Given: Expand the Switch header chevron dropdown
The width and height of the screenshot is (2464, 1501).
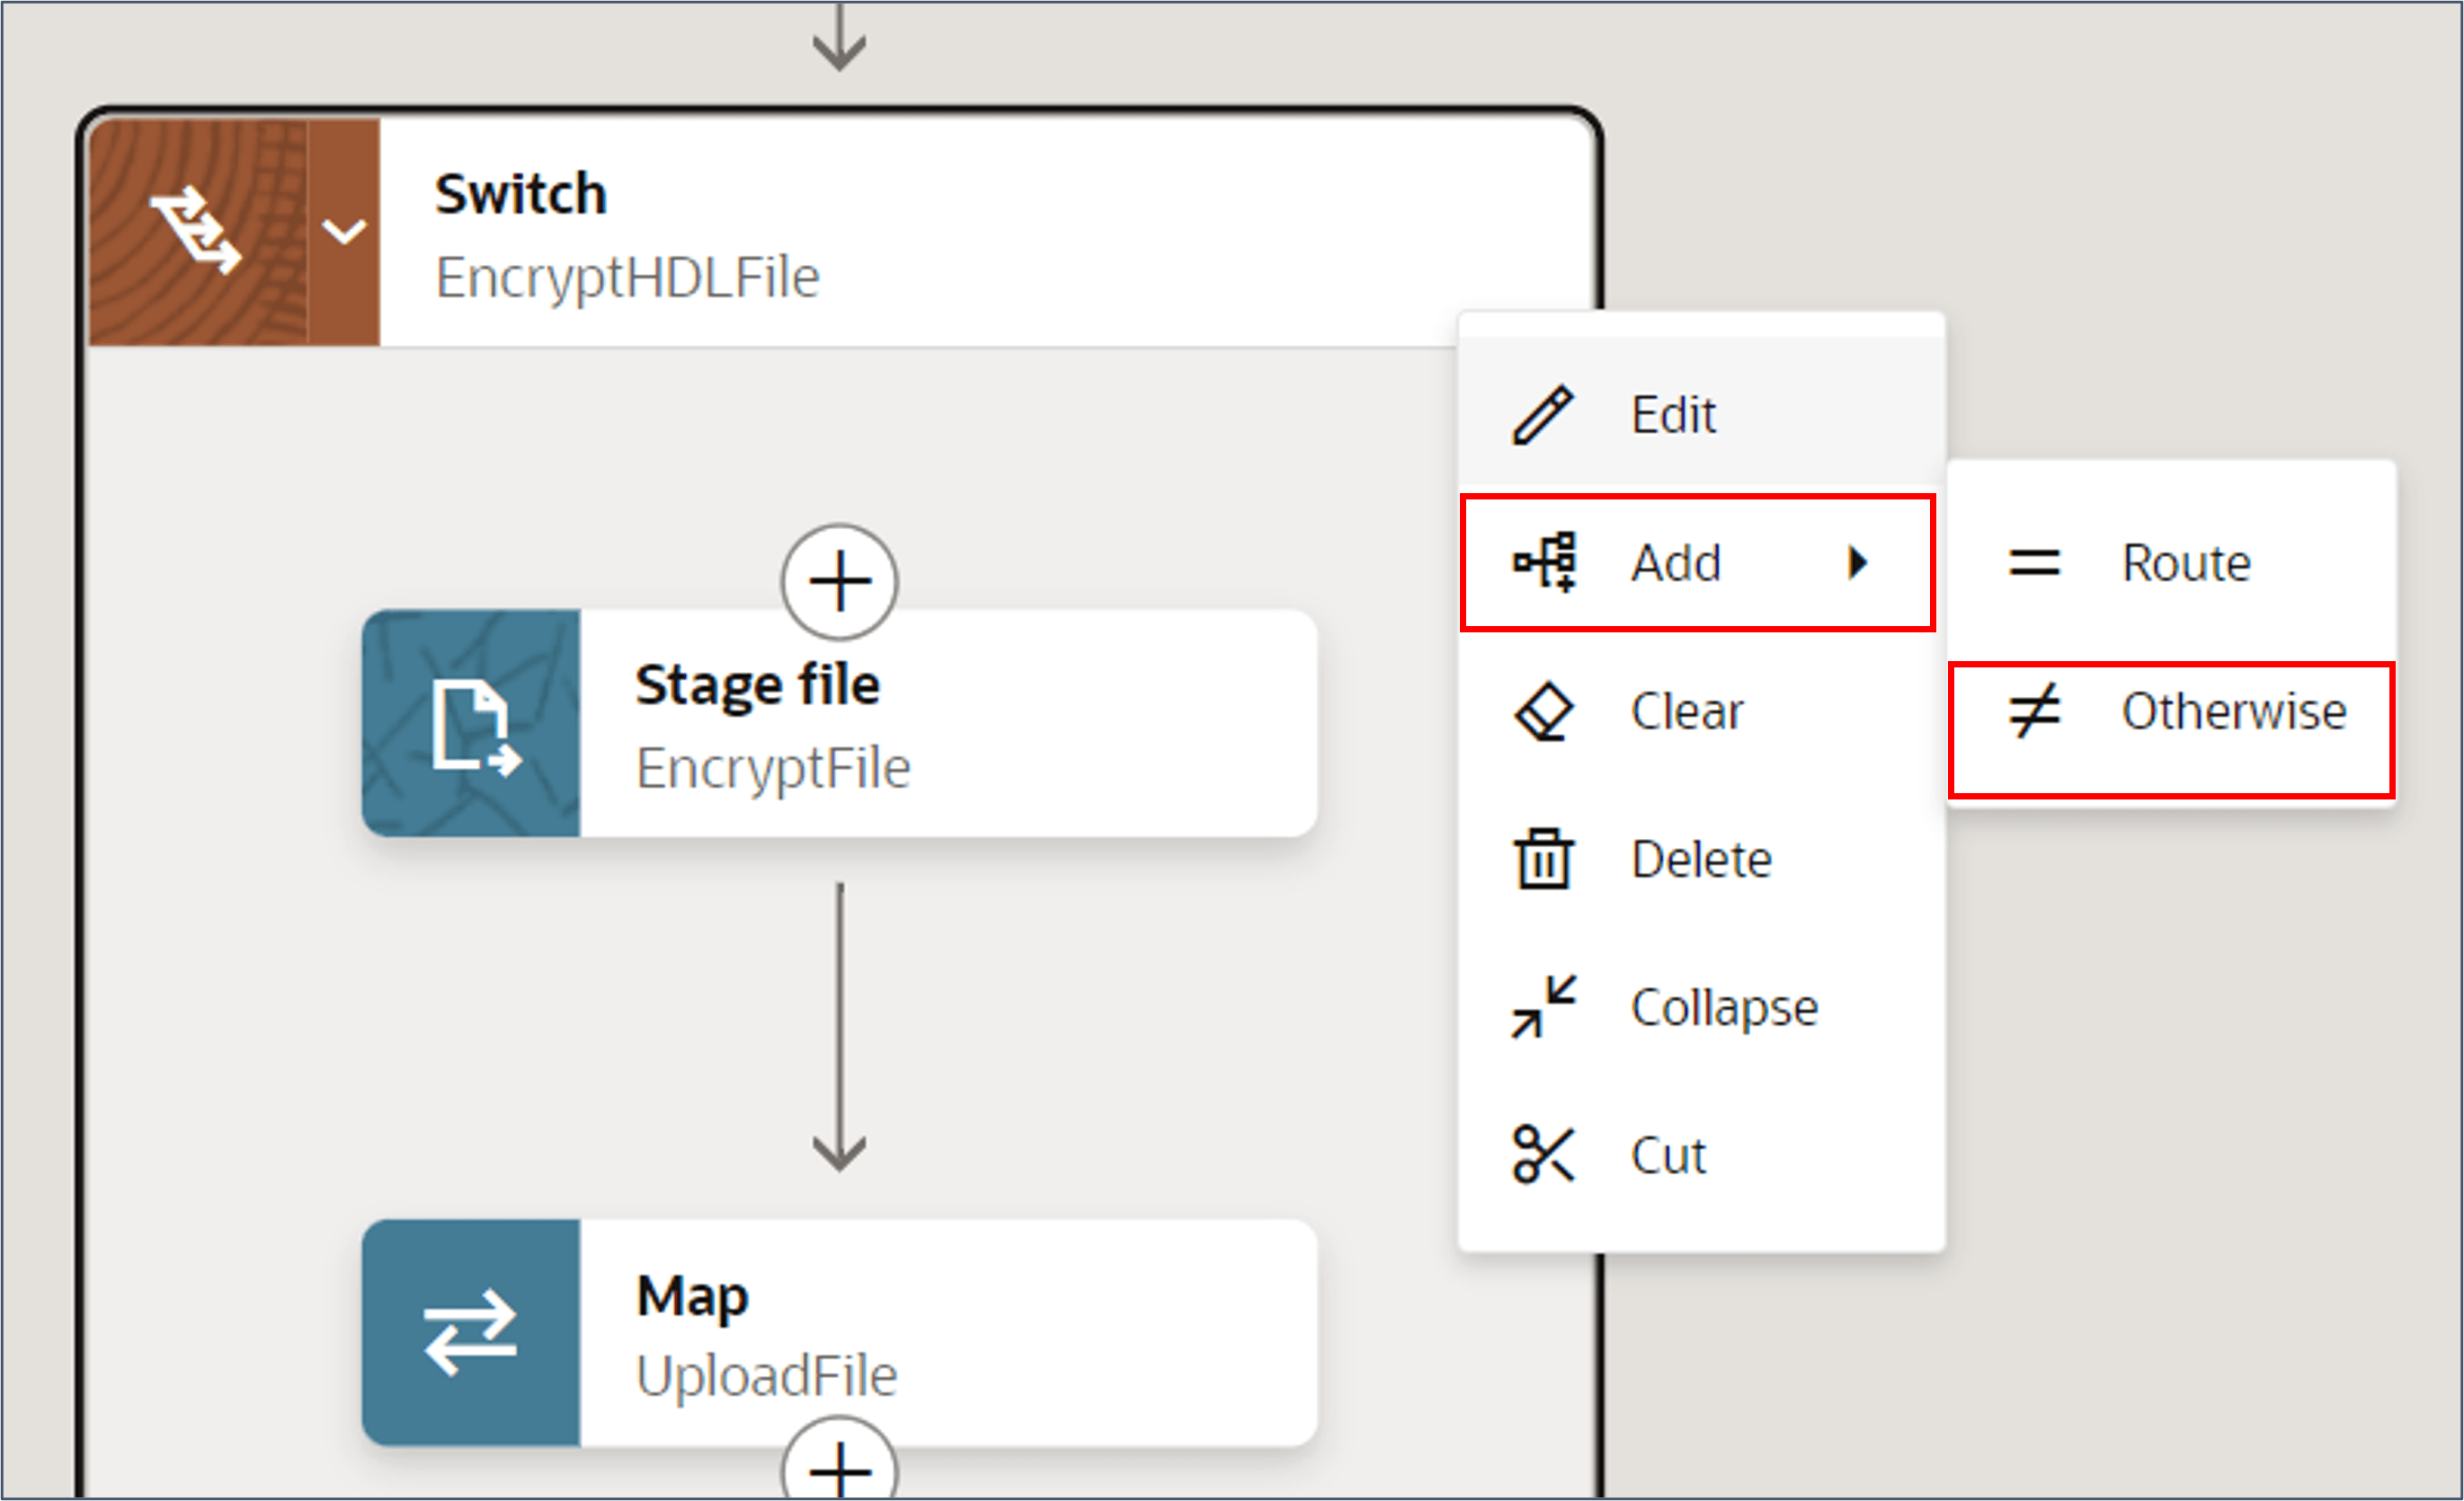Looking at the screenshot, I should point(344,232).
